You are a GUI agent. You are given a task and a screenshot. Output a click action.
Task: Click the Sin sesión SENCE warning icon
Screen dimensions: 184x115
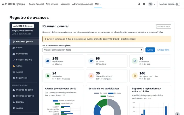click(91, 76)
